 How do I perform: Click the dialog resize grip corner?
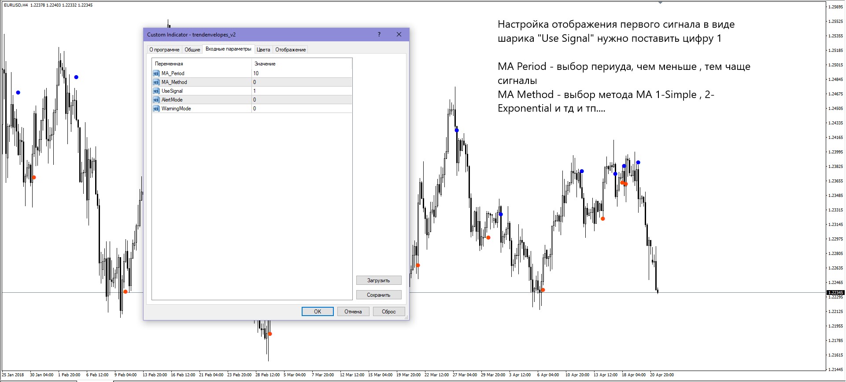(406, 317)
